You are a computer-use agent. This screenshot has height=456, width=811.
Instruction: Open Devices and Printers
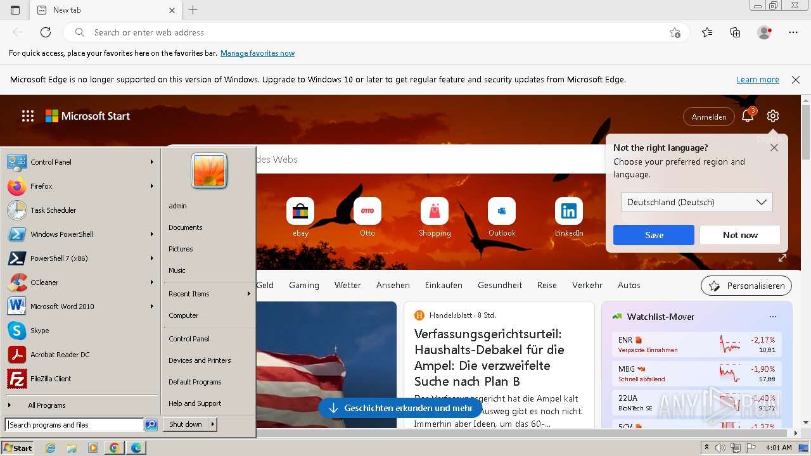208,360
